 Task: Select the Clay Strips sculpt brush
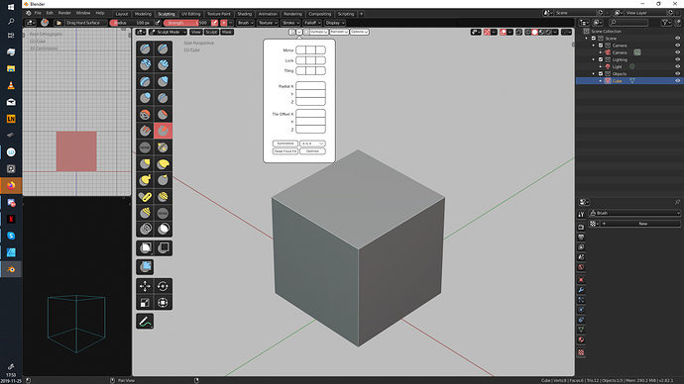(x=163, y=65)
